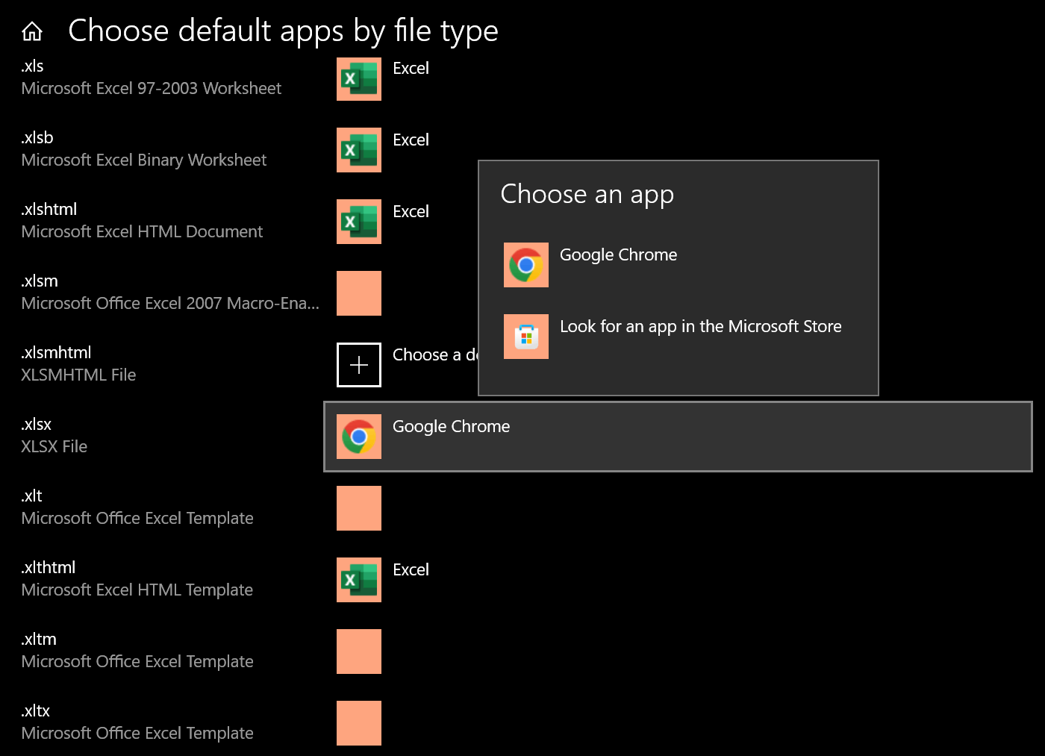
Task: Select Look for an app in Microsoft Store
Action: tap(678, 337)
